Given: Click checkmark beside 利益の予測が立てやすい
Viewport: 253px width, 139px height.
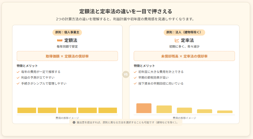Looking at the screenshot, I should tap(18, 78).
